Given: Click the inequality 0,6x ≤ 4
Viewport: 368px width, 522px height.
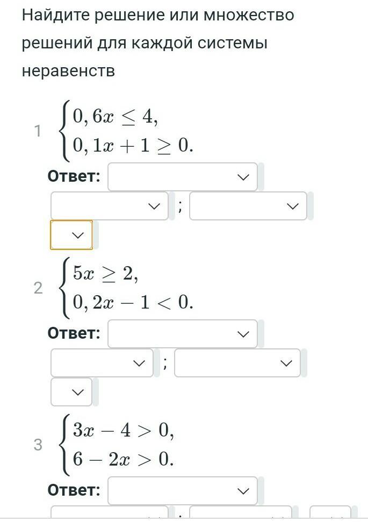Looking at the screenshot, I should click(x=116, y=117).
